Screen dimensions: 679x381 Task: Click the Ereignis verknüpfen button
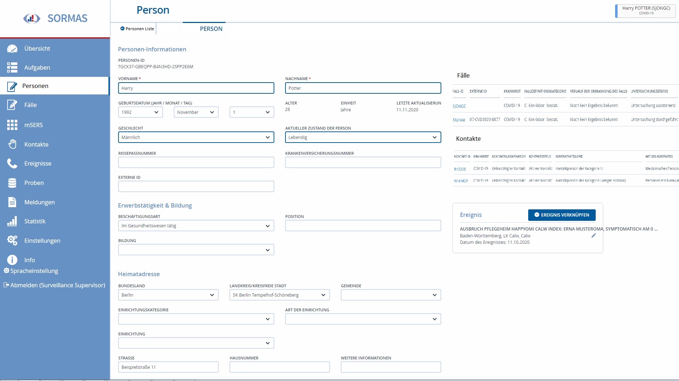pos(562,215)
